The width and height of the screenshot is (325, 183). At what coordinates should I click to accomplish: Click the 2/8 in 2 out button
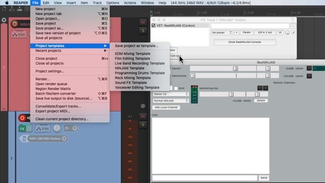coord(265,33)
